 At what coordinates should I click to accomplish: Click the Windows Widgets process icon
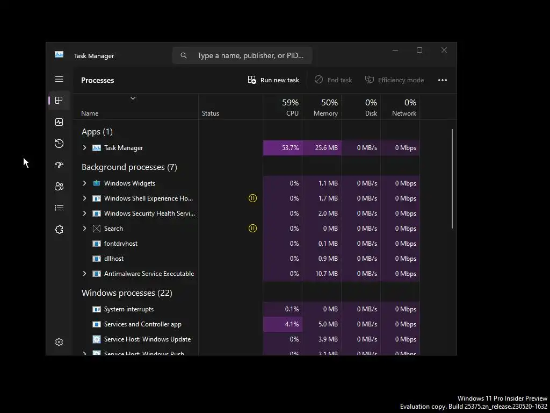pos(97,183)
